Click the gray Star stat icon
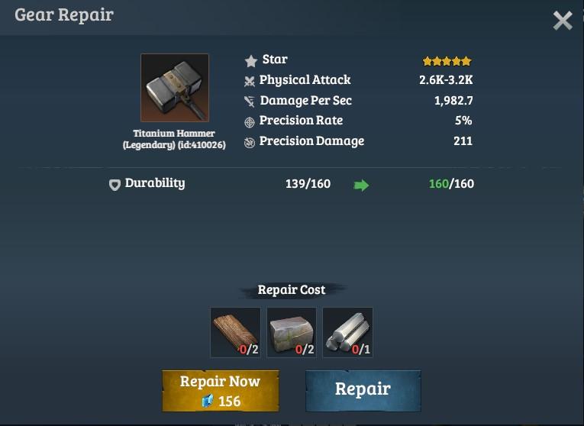 pyautogui.click(x=251, y=61)
